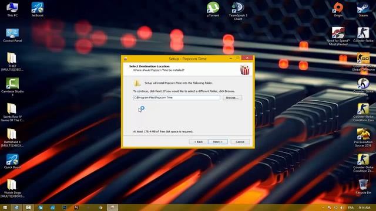This screenshot has height=211, width=376.
Task: Click the Setup window title bar icon
Action: pyautogui.click(x=125, y=59)
